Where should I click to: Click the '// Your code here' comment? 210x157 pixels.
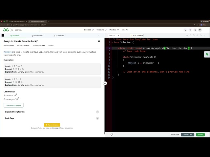[134, 51]
